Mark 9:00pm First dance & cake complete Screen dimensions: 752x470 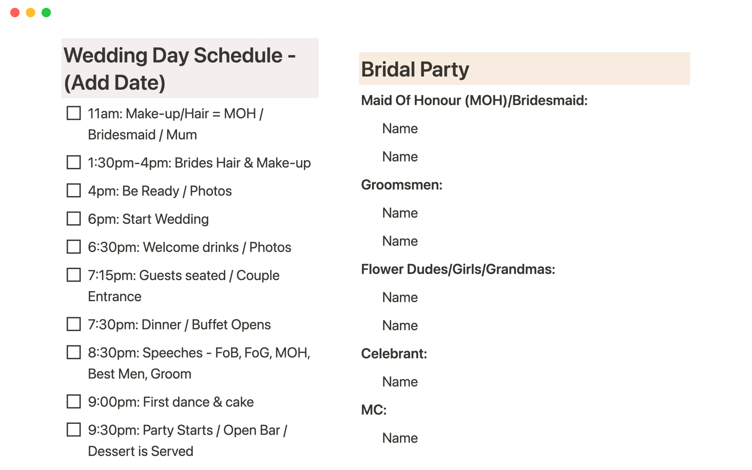[74, 402]
